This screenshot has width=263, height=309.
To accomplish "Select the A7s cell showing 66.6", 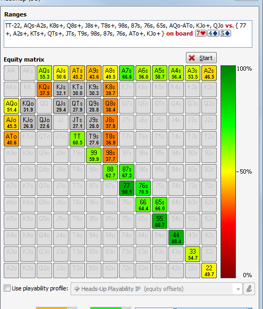I will [x=127, y=73].
